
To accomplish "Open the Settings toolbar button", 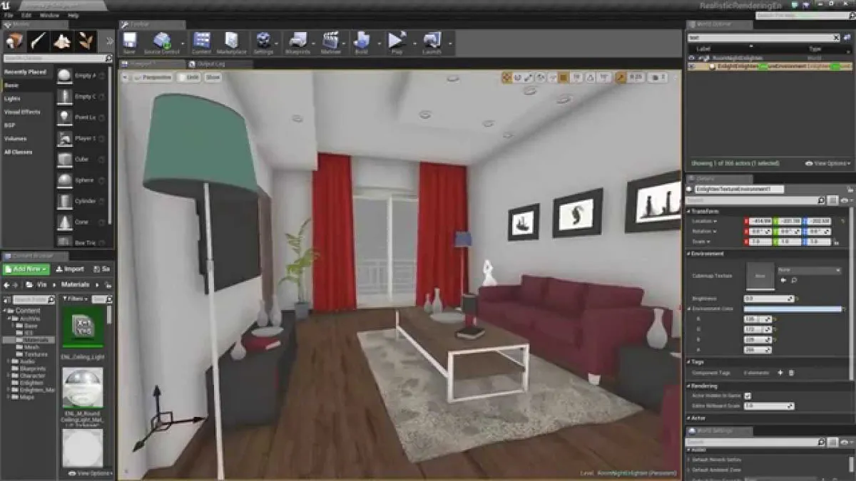I will click(x=263, y=43).
